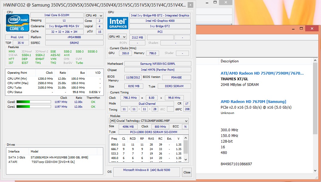Viewport: 321px width, 182px height.
Task: Click the Description column header
Action: click(229, 61)
